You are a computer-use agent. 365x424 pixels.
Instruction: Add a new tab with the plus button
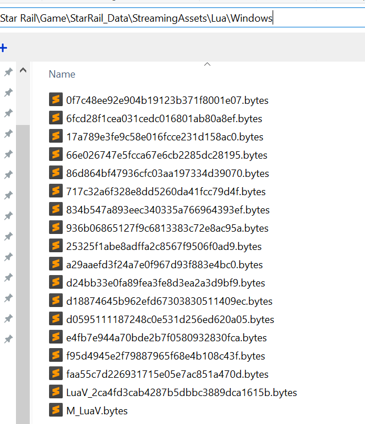tap(3, 48)
